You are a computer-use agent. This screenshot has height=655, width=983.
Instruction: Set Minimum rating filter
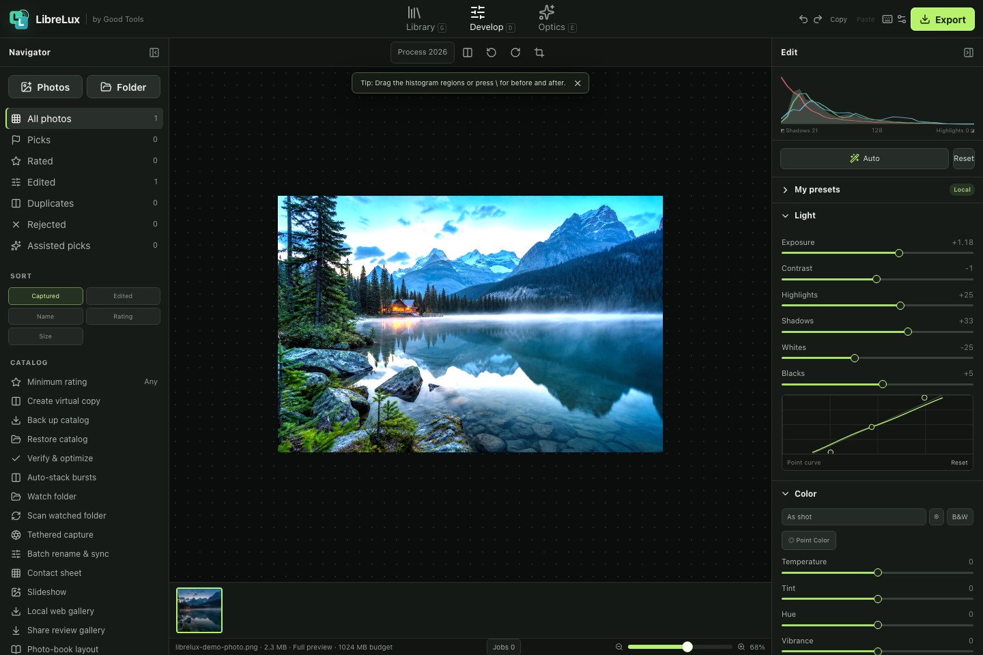tap(84, 382)
